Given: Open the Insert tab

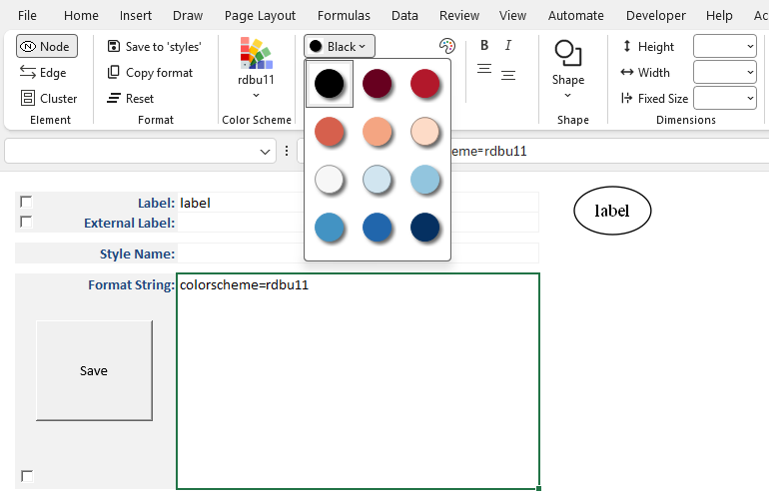Looking at the screenshot, I should click(136, 16).
